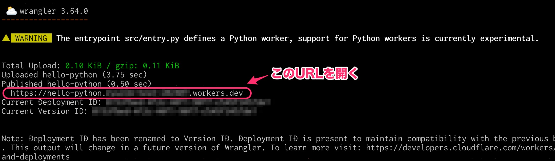Screen dimensions: 555x161
Task: Click the pink arrow pointing at URL
Action: pyautogui.click(x=257, y=79)
